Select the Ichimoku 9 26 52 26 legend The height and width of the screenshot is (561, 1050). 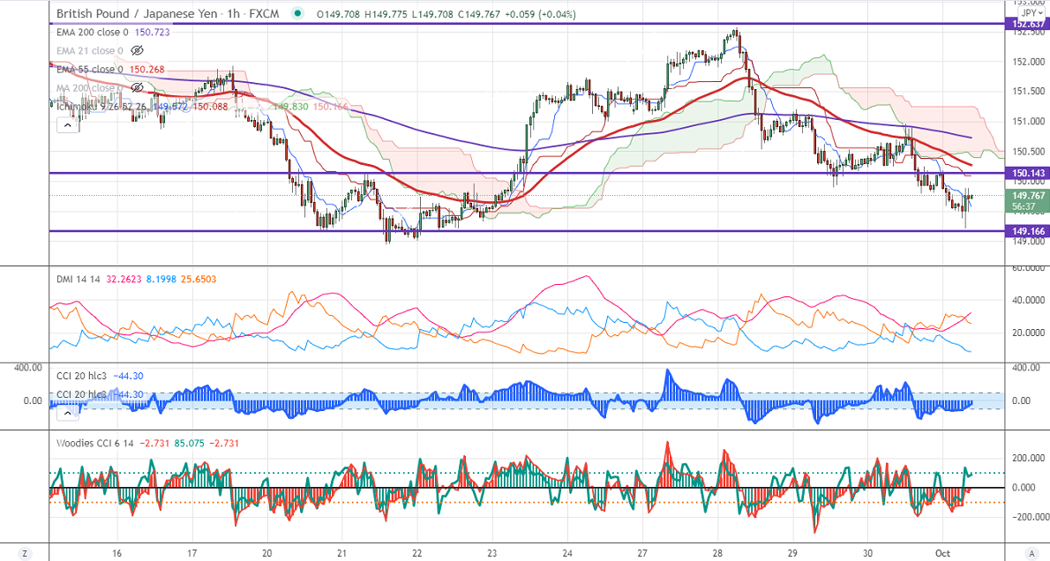pos(102,107)
